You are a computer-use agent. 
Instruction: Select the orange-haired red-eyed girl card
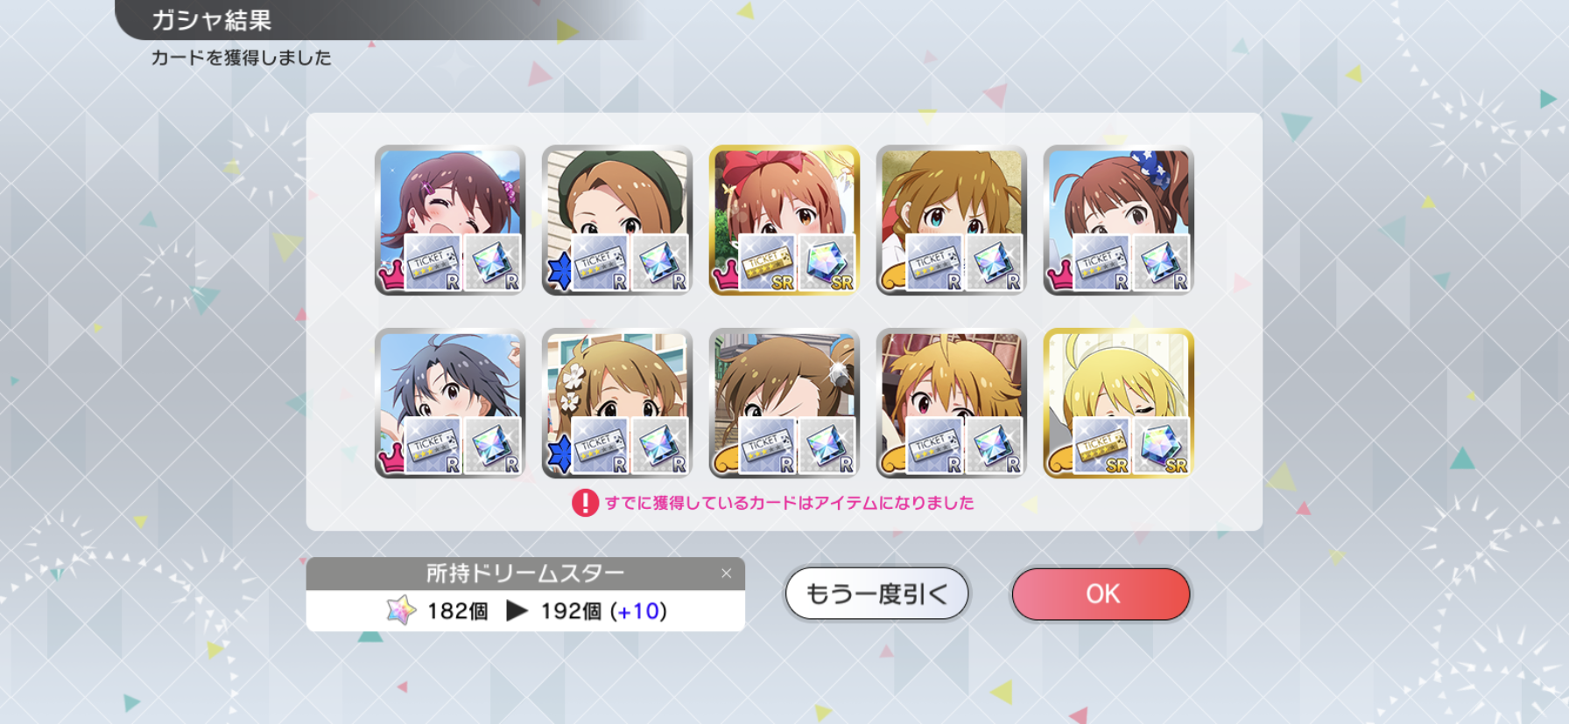(952, 403)
